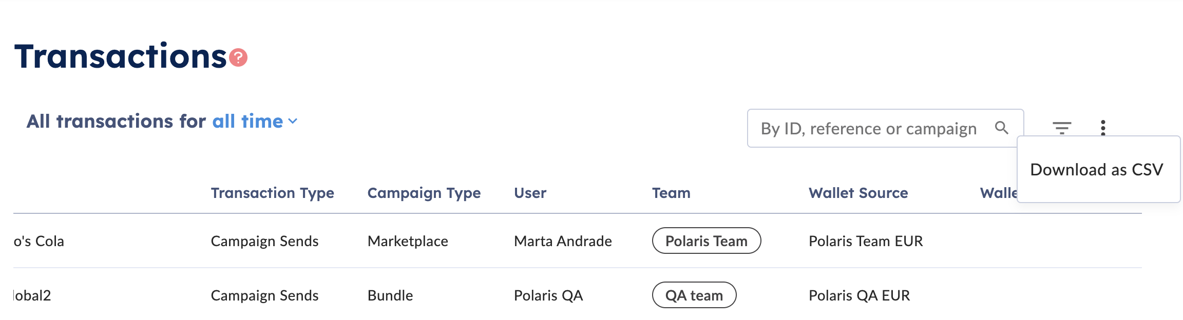Sort by Transaction Type column header
Image resolution: width=1183 pixels, height=320 pixels.
[x=272, y=193]
